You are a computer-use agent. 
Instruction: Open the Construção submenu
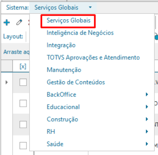click(147, 119)
